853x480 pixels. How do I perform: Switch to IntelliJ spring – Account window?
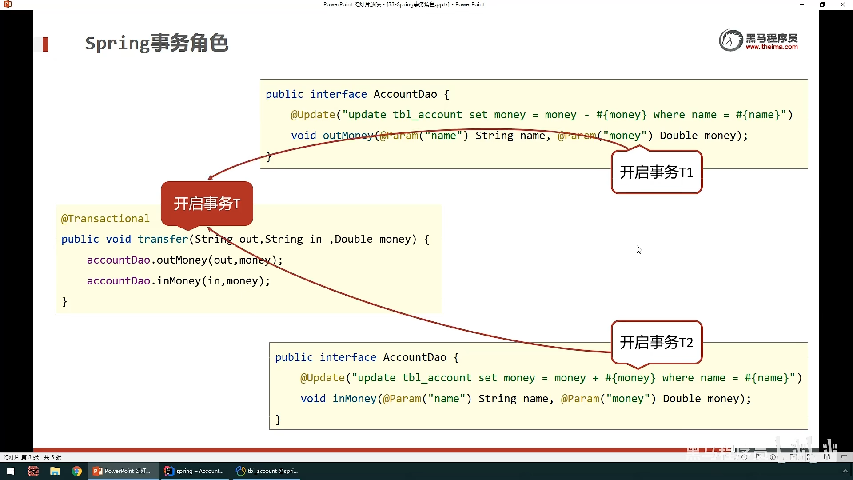click(194, 471)
